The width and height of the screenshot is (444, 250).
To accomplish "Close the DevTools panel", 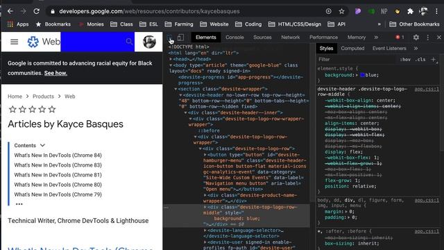I will (439, 37).
